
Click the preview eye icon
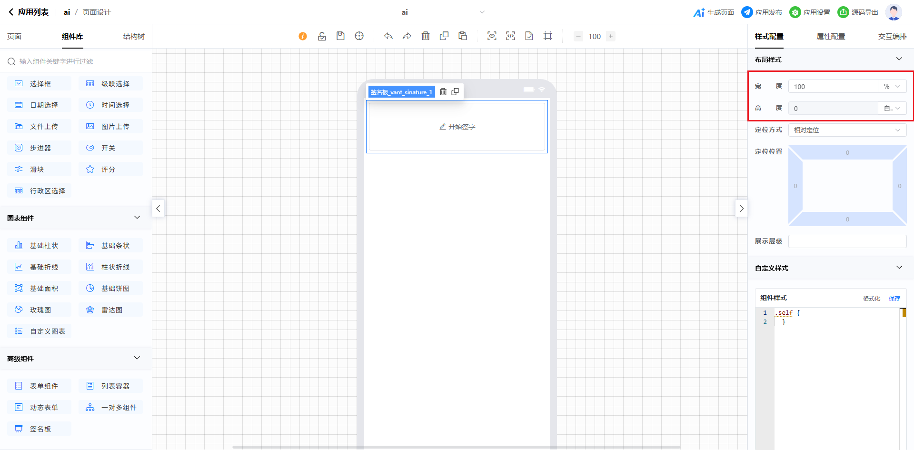[492, 36]
